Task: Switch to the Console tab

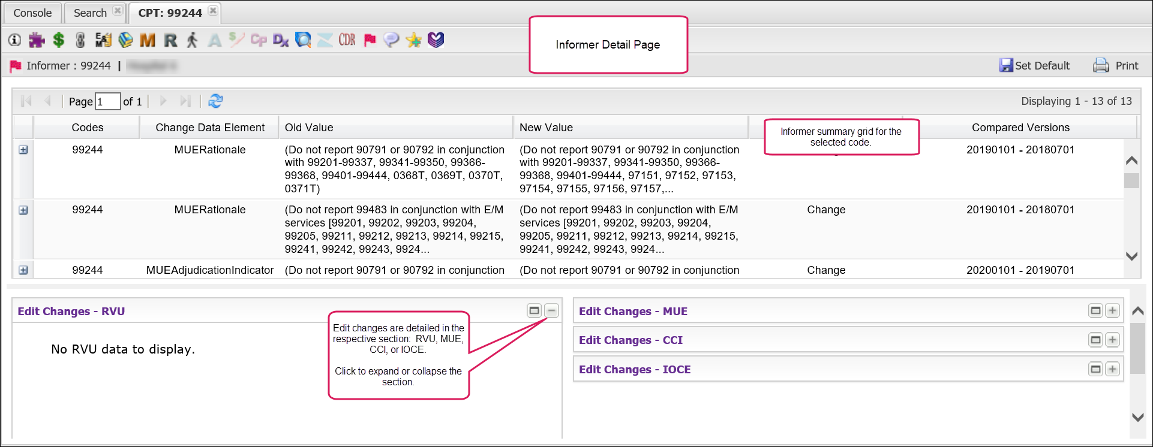Action: [x=32, y=13]
